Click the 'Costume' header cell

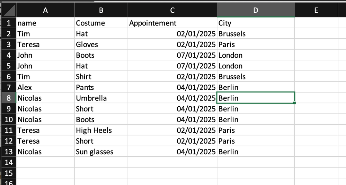(x=101, y=23)
